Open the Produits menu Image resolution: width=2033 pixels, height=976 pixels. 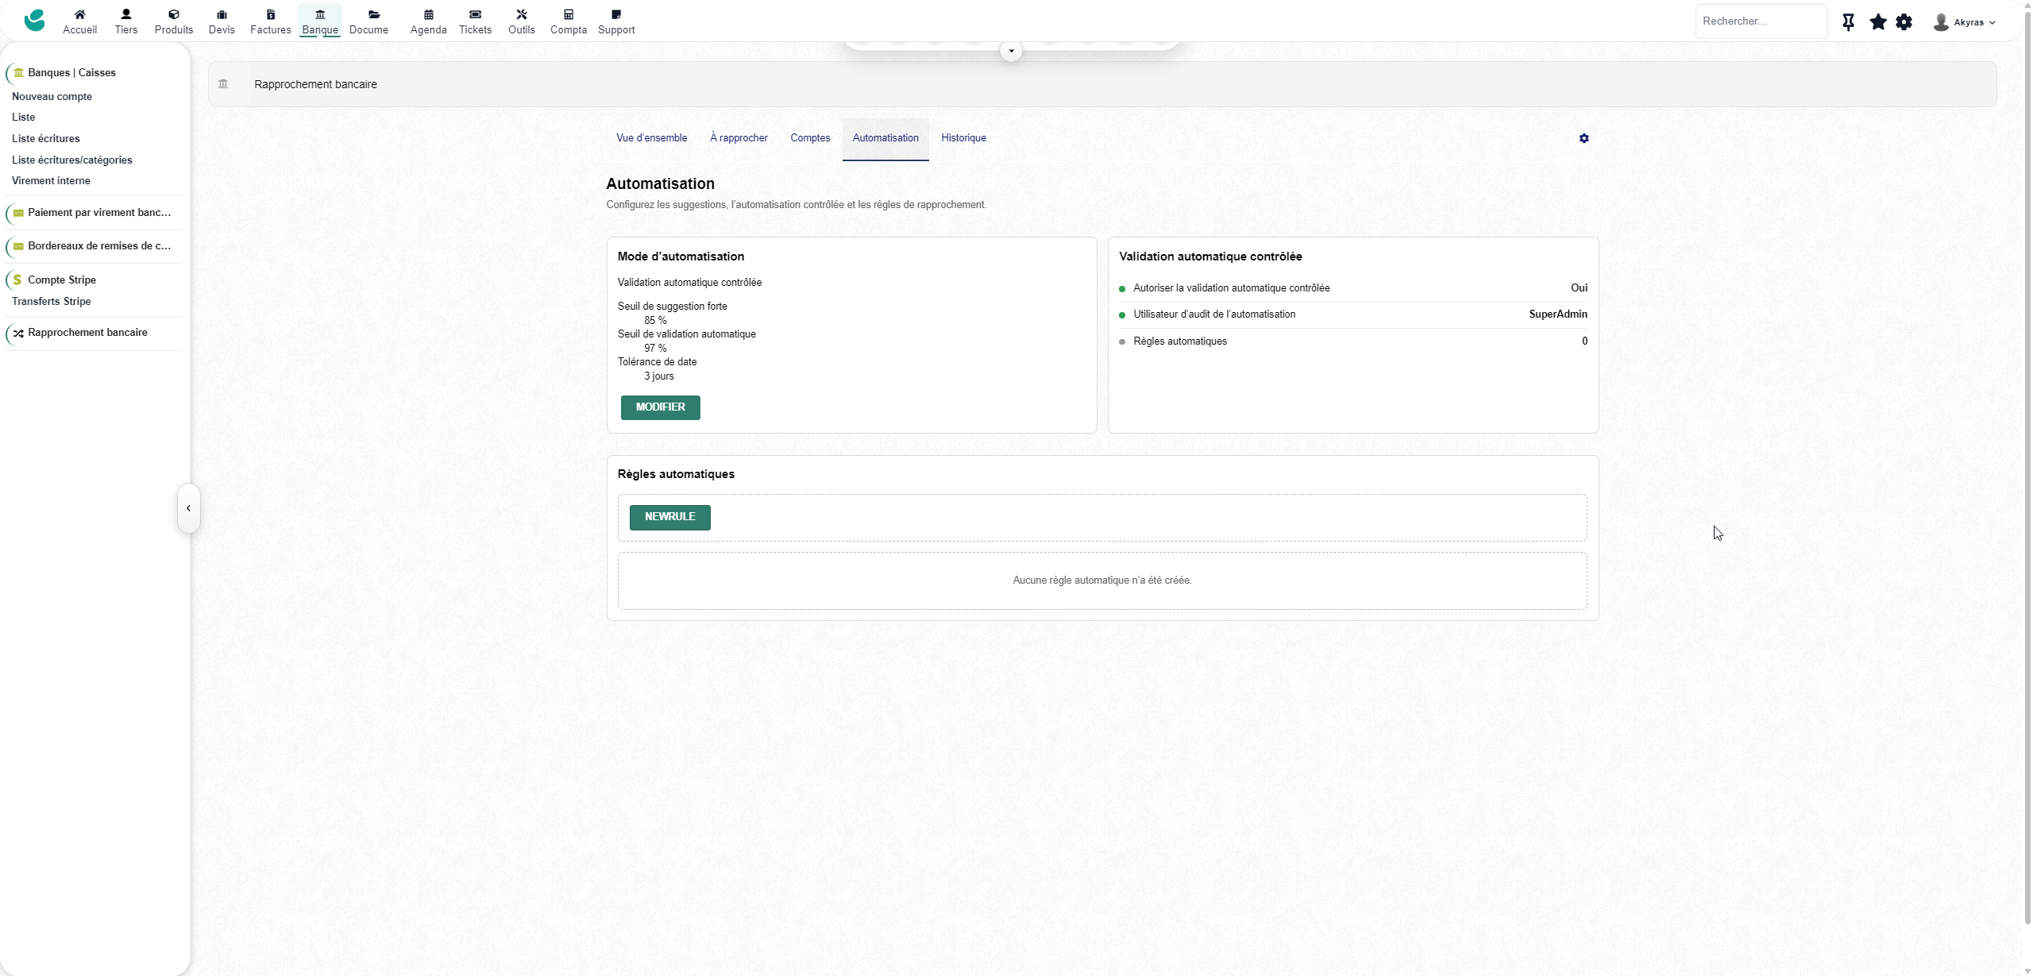point(173,21)
